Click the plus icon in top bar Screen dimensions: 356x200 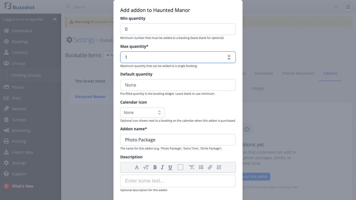pyautogui.click(x=336, y=7)
